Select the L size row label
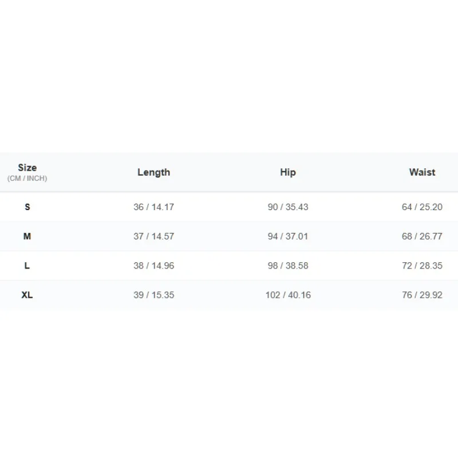This screenshot has width=458, height=458. (x=27, y=266)
